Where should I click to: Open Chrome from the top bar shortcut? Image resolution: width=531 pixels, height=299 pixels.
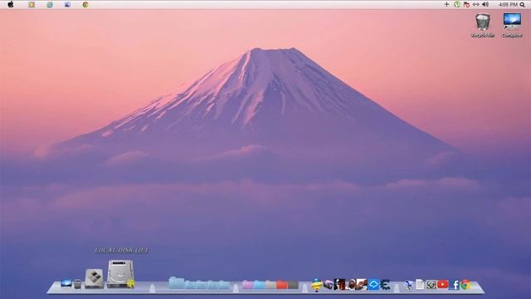85,5
